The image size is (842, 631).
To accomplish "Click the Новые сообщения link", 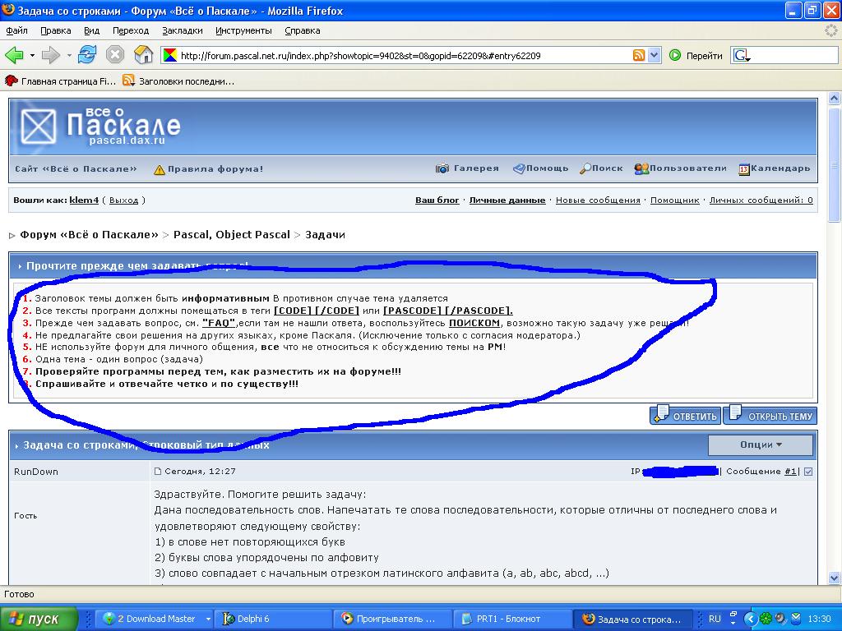I will tap(598, 200).
